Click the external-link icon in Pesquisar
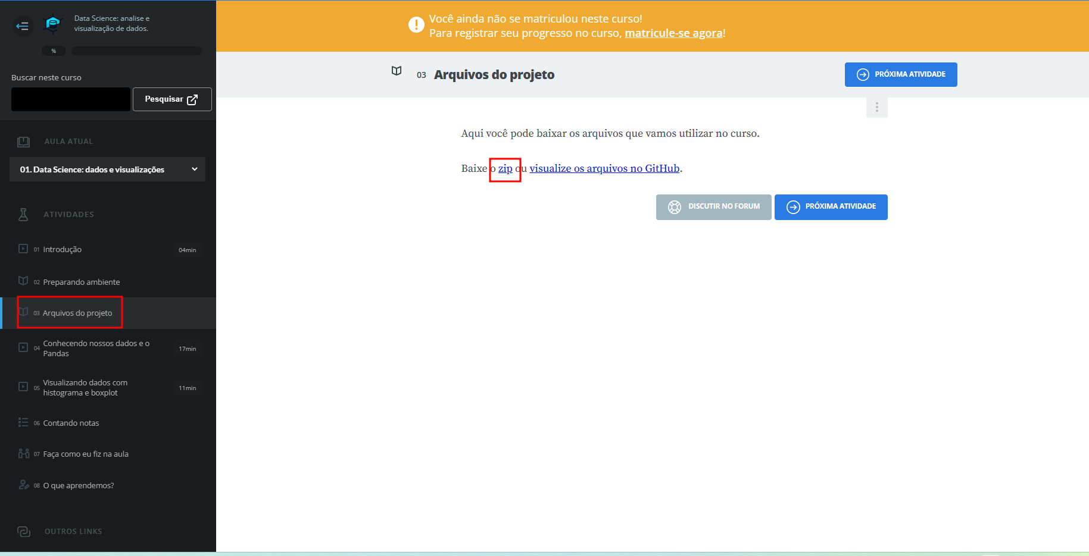 tap(192, 99)
